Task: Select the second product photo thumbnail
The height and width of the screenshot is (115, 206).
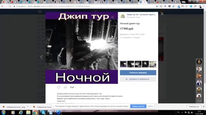Action: coord(131,64)
